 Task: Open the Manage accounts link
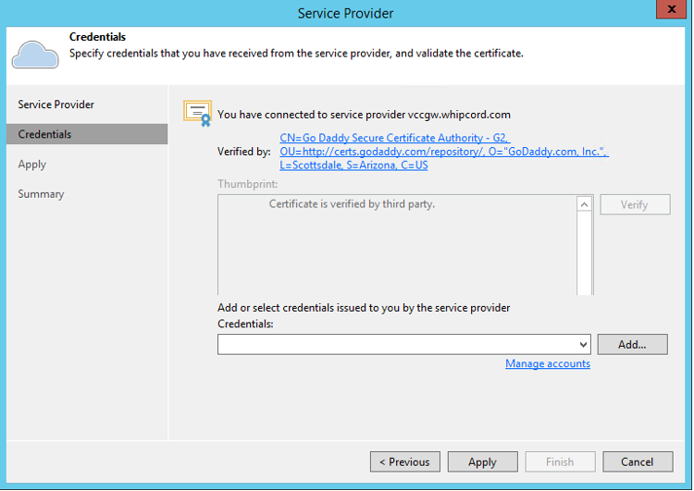click(x=548, y=364)
